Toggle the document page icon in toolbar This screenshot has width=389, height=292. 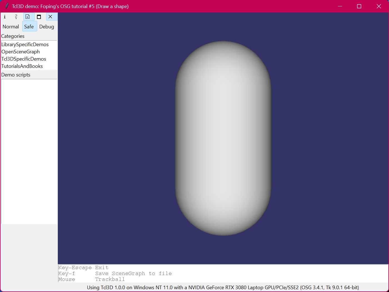click(28, 17)
